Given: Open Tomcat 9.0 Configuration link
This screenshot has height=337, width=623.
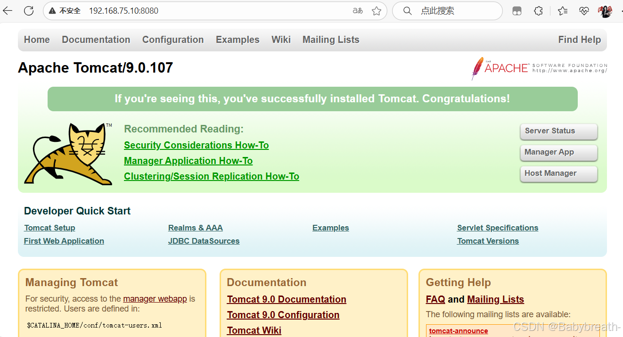Looking at the screenshot, I should [x=283, y=315].
